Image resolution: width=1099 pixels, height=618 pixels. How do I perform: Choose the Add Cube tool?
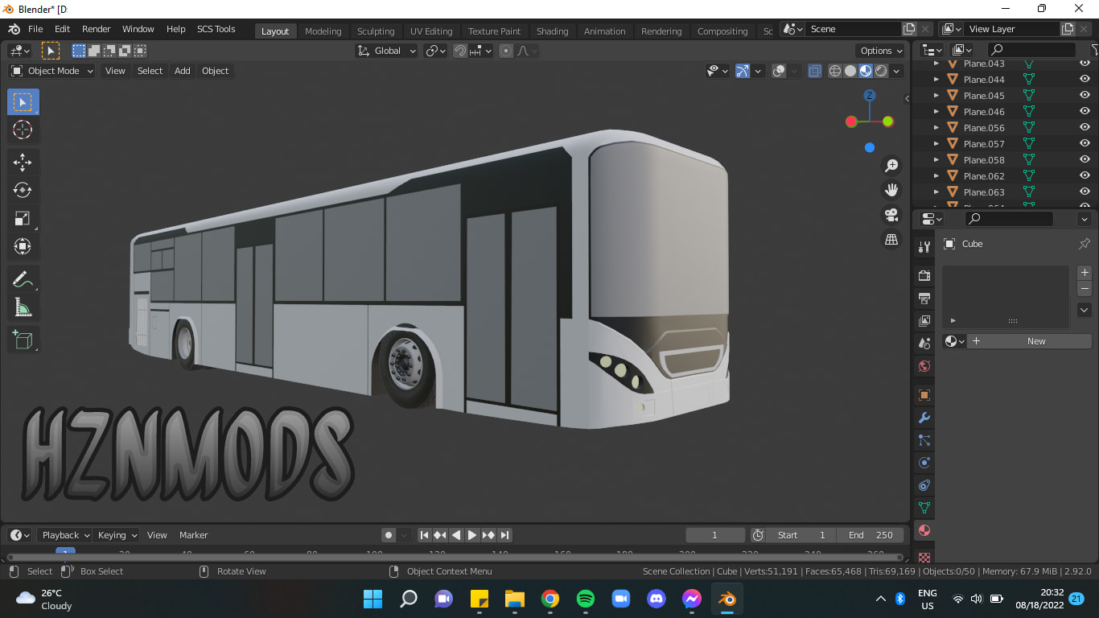click(23, 340)
